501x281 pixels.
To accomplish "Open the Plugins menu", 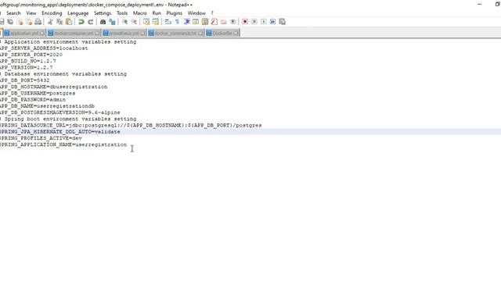I will point(174,13).
